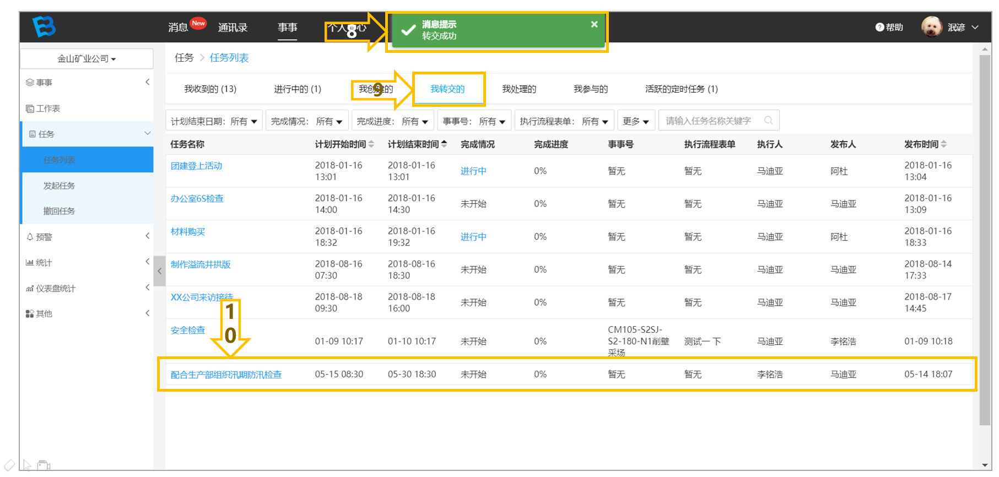Sort by 发布时间 column arrows
The image size is (999, 477).
[944, 144]
